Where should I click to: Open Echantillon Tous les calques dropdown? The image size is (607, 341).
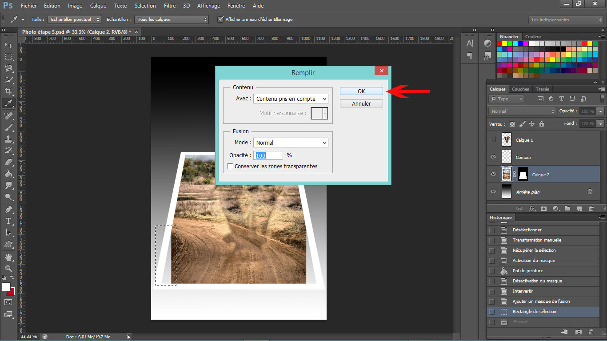tap(172, 20)
